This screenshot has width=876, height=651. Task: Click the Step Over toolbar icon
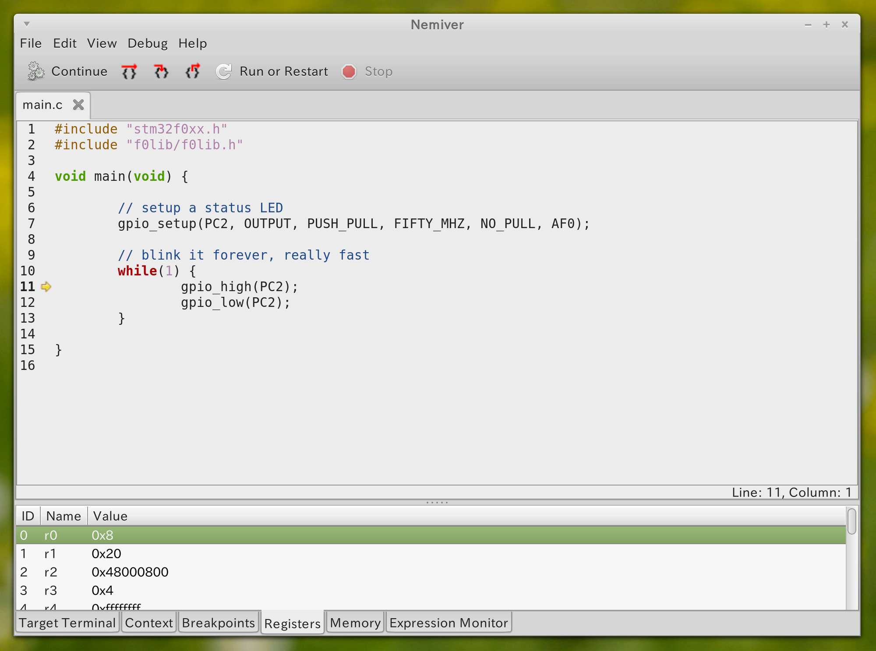[129, 71]
